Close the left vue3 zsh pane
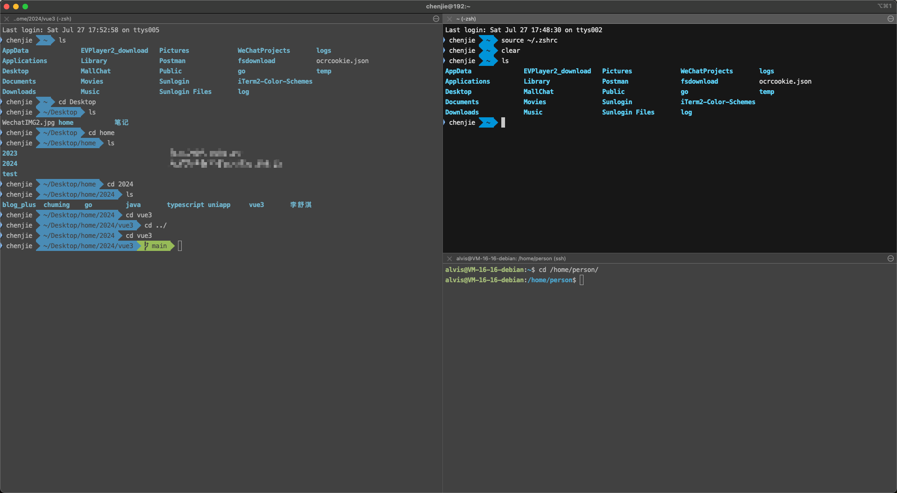 pos(7,19)
